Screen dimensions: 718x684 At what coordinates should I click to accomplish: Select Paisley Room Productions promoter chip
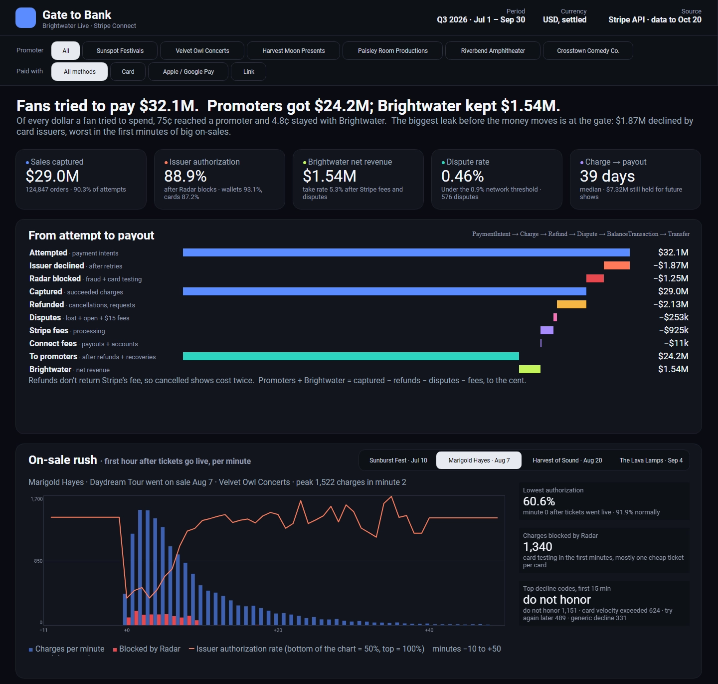pyautogui.click(x=393, y=51)
